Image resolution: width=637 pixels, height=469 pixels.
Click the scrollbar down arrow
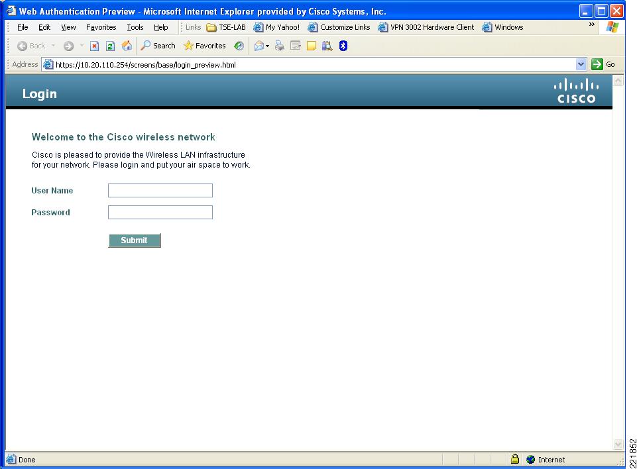pos(618,444)
